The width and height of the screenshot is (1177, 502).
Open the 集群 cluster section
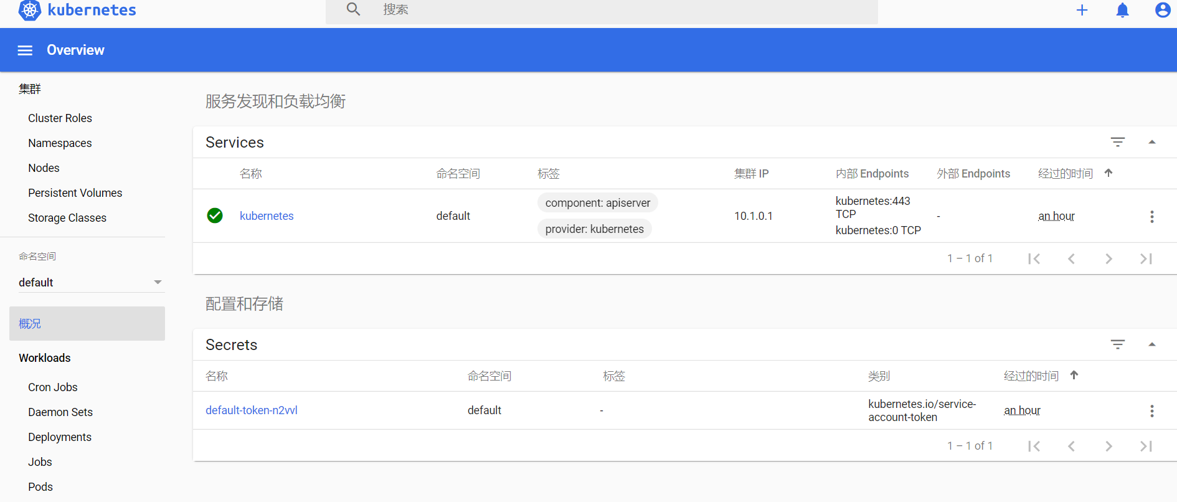[30, 89]
